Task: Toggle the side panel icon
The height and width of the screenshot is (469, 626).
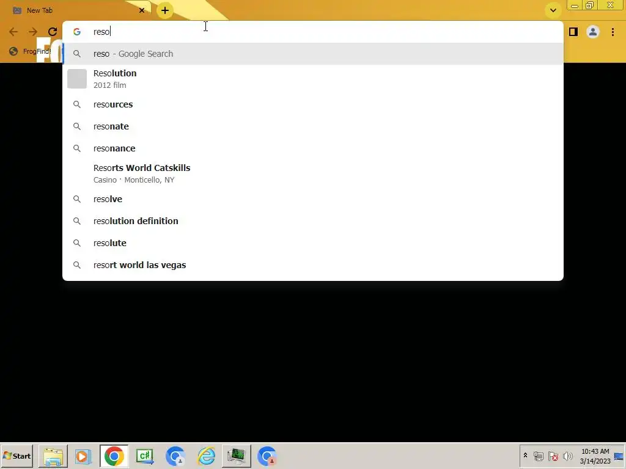Action: tap(573, 32)
